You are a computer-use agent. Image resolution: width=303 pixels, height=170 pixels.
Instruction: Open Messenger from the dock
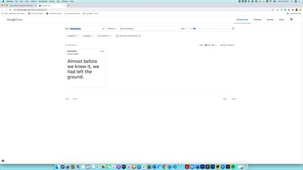pos(223,167)
